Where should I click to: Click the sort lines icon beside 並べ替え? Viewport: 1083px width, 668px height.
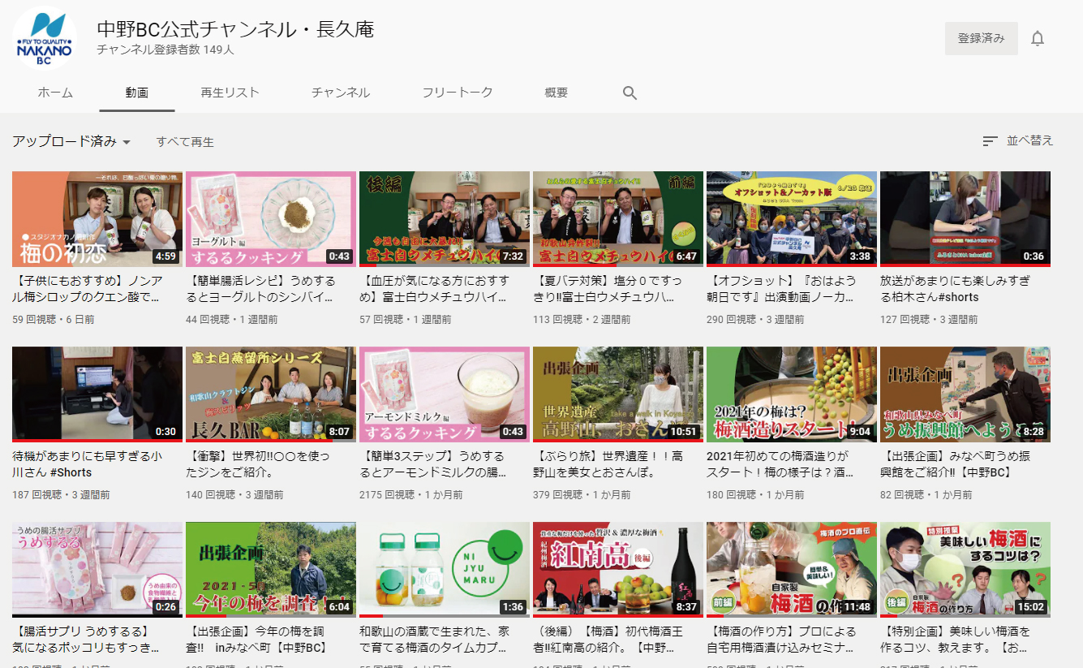tap(990, 141)
